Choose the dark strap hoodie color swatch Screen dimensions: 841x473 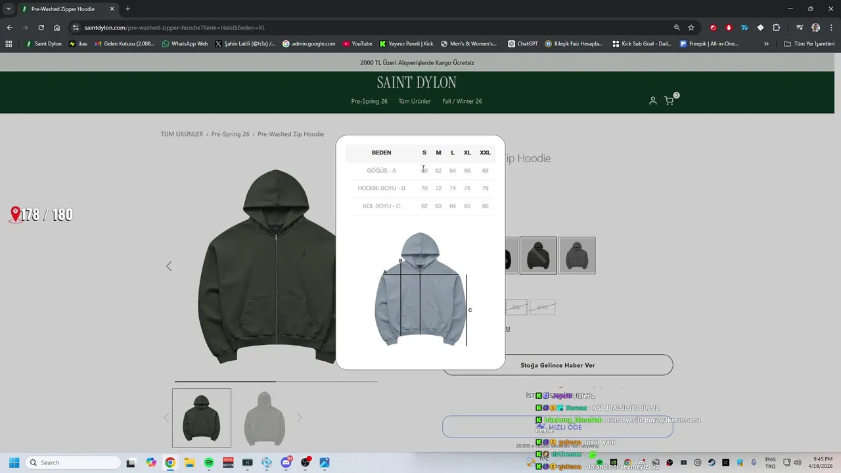[x=538, y=256]
